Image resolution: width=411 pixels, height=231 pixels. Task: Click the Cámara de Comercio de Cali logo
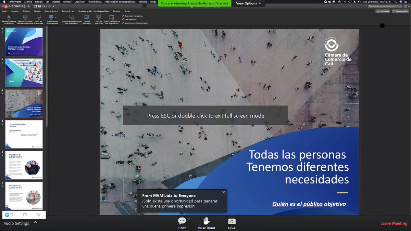pyautogui.click(x=338, y=51)
